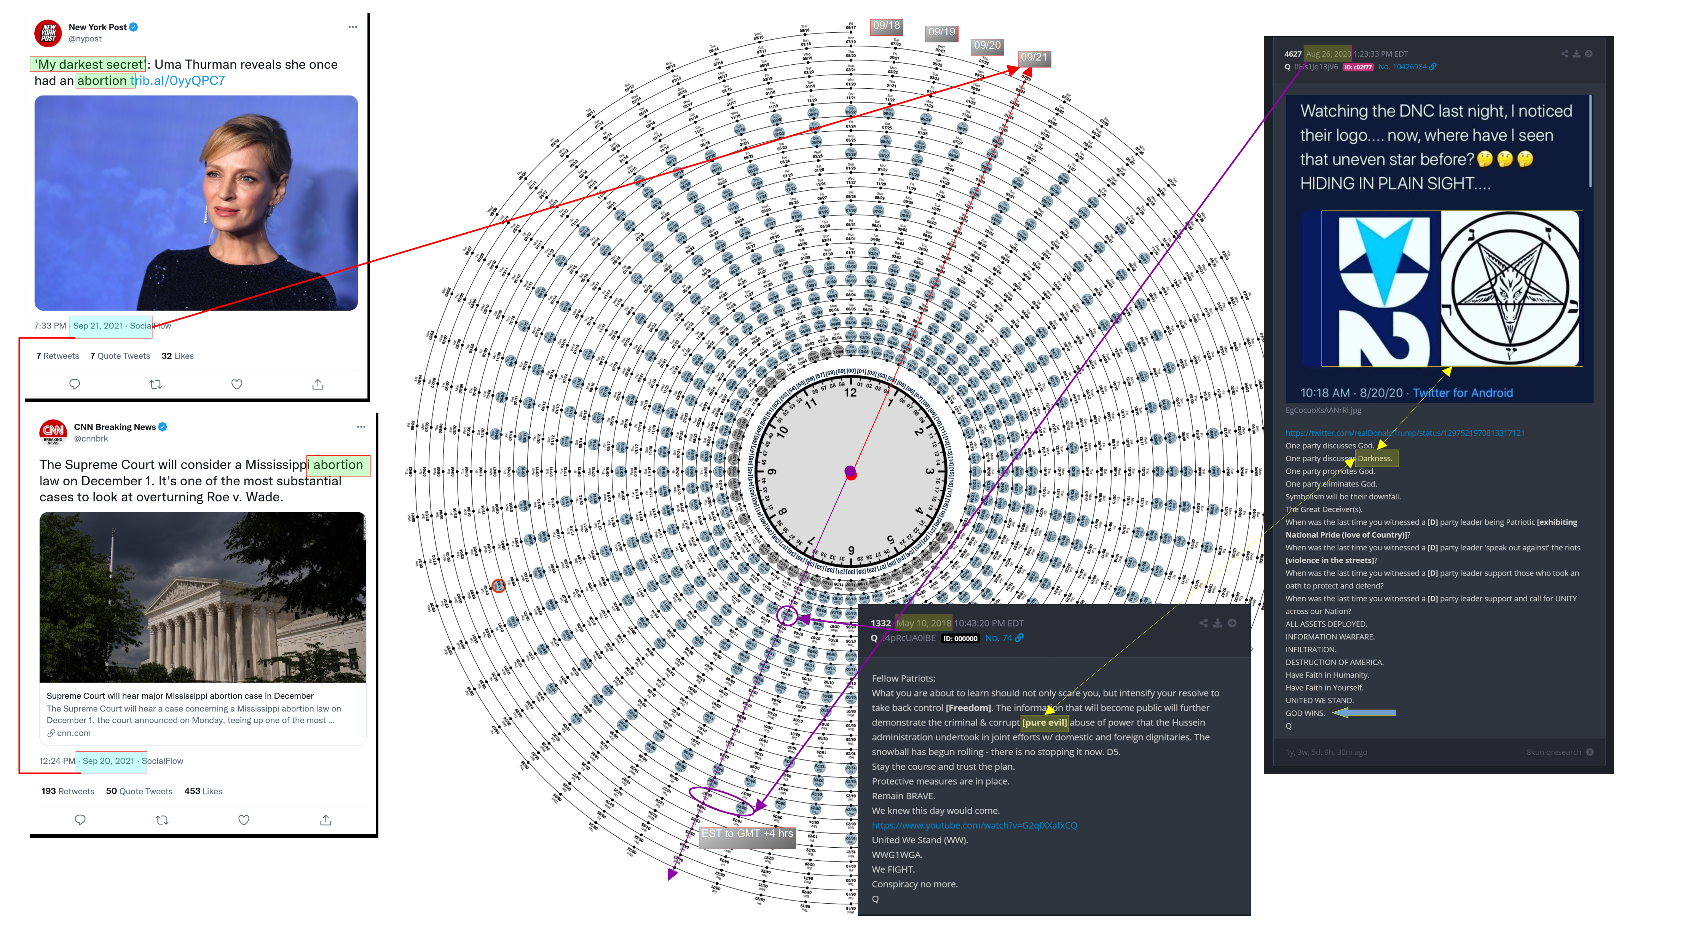This screenshot has height=936, width=1702.
Task: Click the share icon on the CNN tweet
Action: pos(326,820)
